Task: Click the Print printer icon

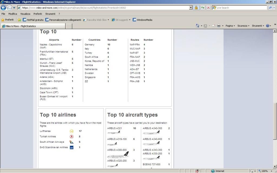Action: 219,26
